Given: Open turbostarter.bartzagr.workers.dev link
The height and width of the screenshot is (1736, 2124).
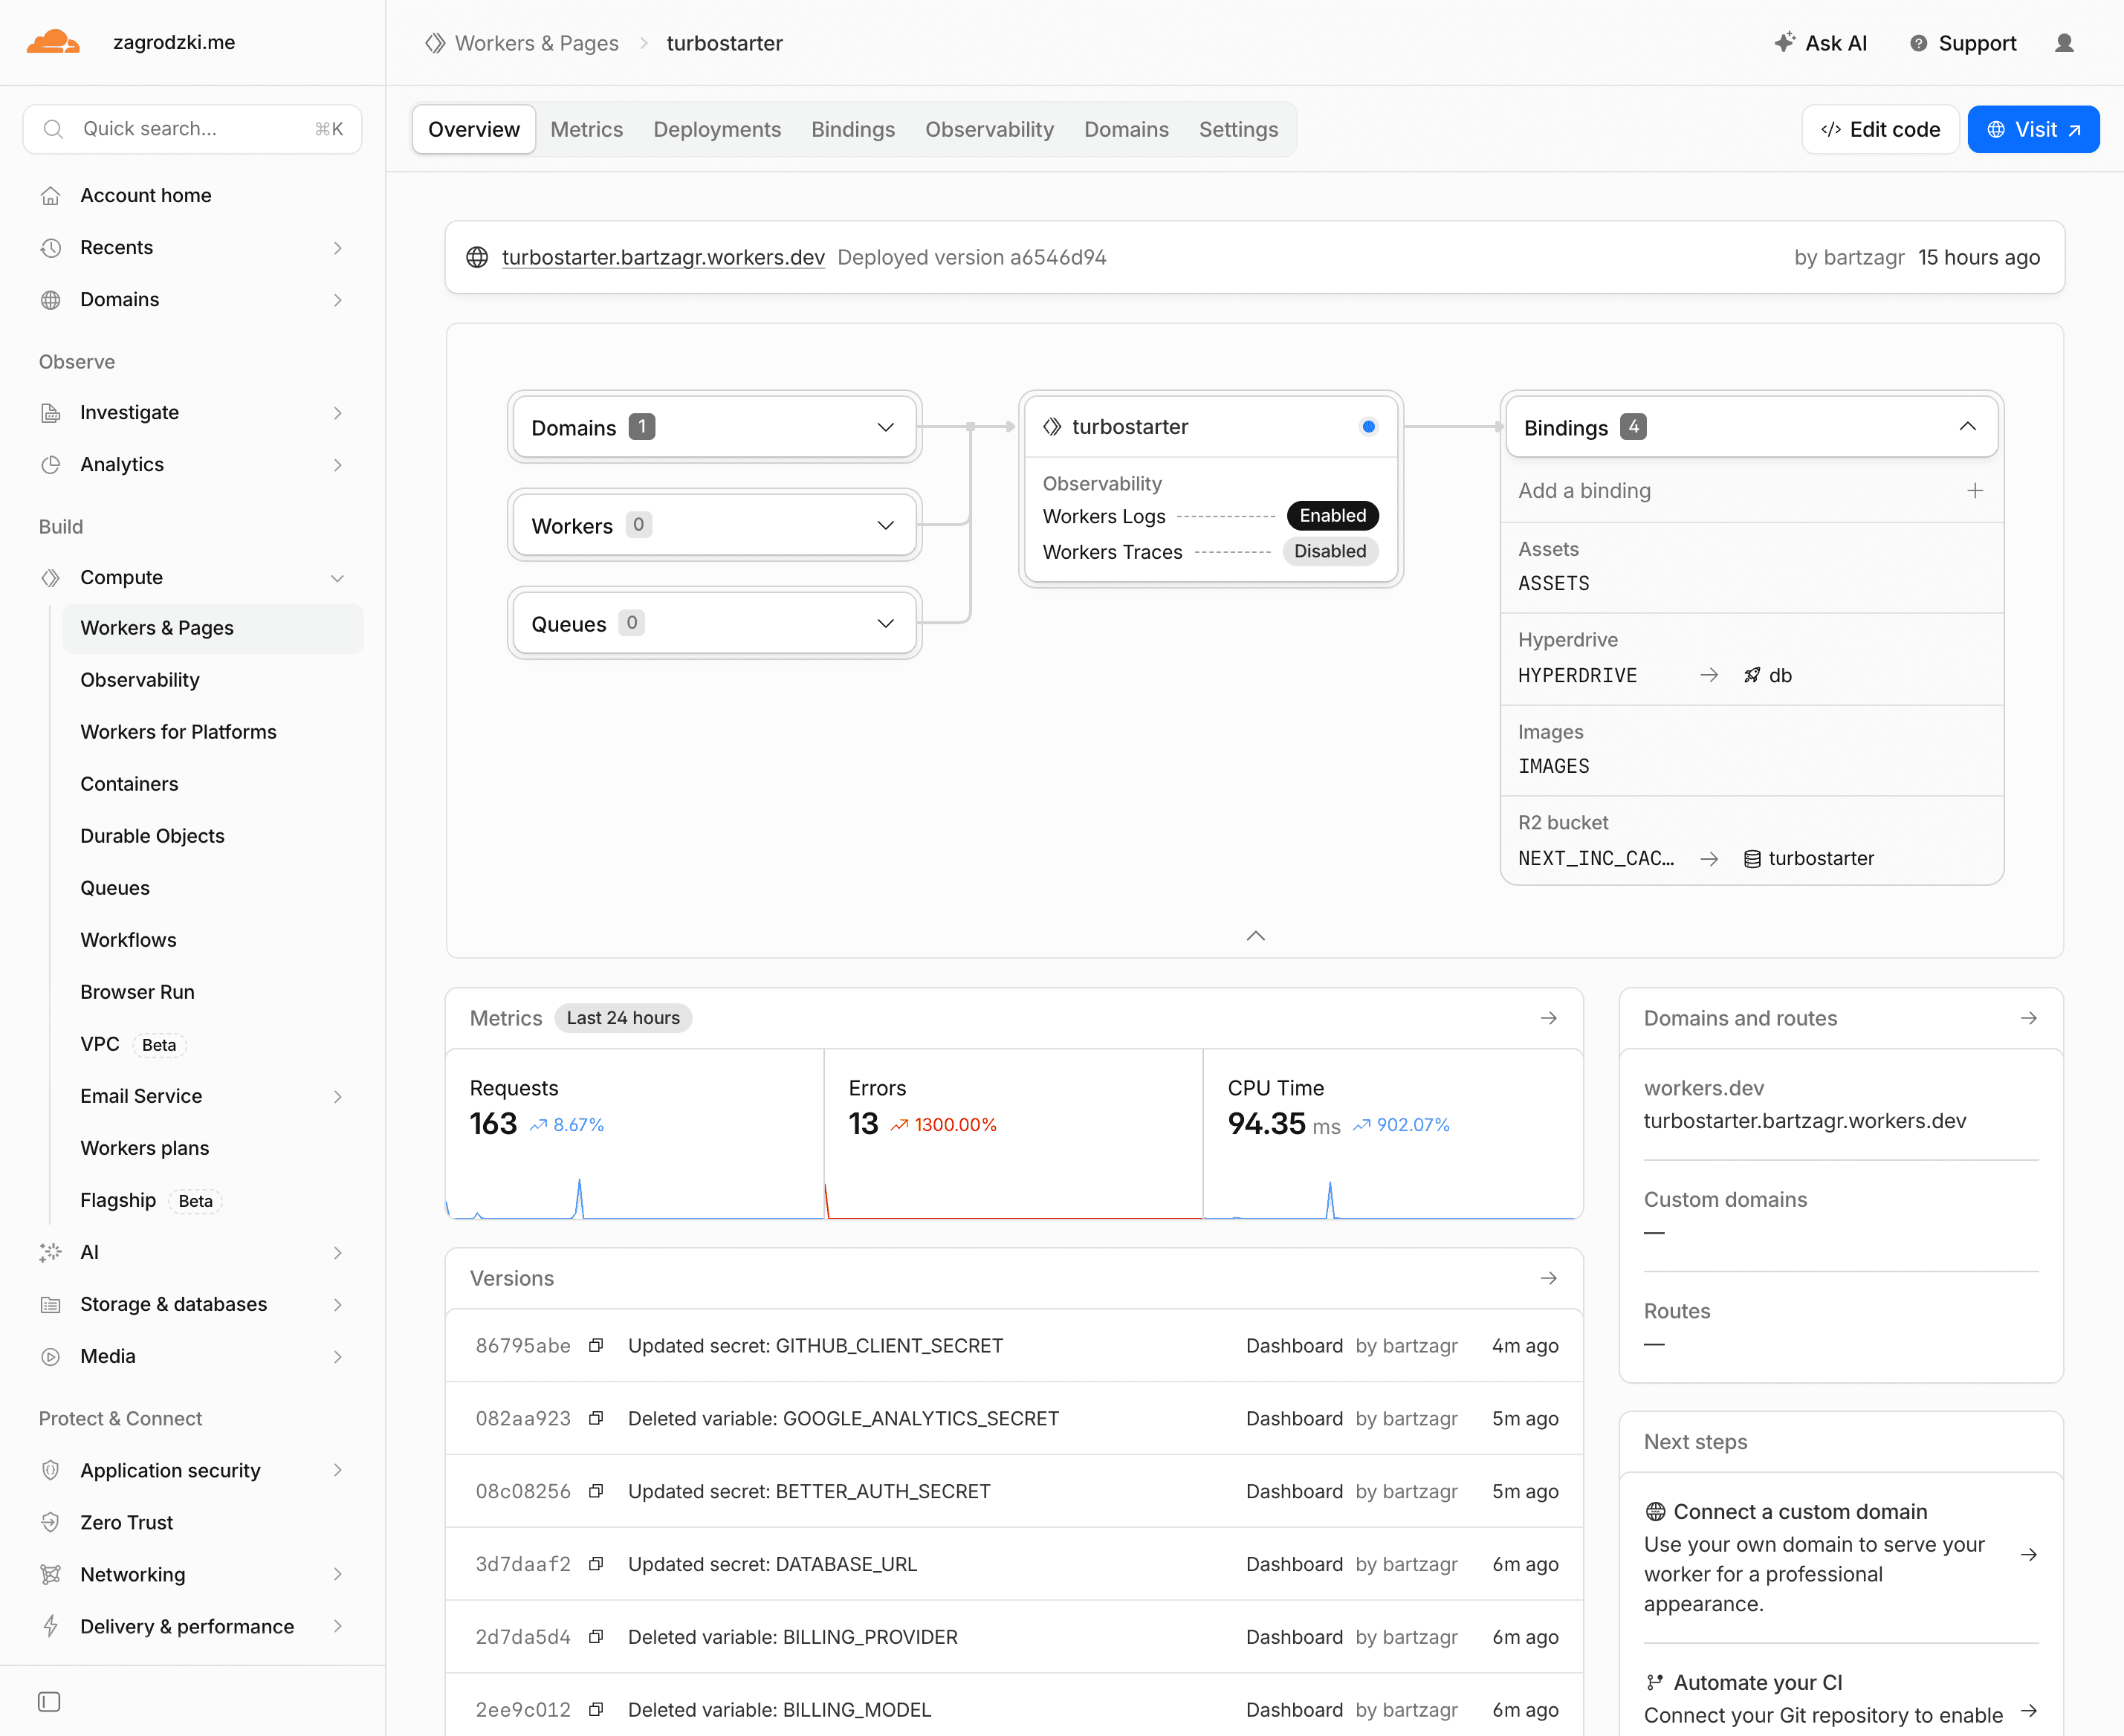Looking at the screenshot, I should pos(663,257).
